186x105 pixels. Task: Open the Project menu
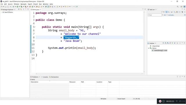pos(35,4)
